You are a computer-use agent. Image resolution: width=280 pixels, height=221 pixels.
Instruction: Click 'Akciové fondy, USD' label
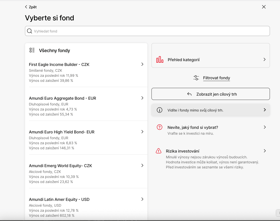point(45,205)
